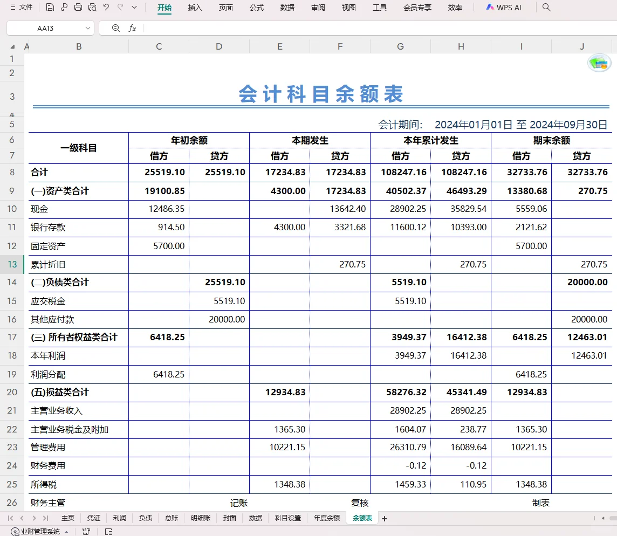Select column G header
This screenshot has height=536, width=617.
point(401,46)
